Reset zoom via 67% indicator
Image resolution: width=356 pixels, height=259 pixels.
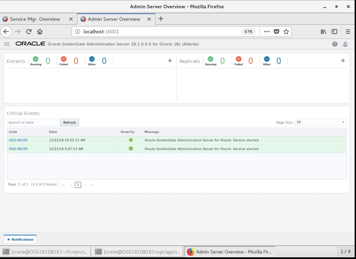pyautogui.click(x=248, y=32)
